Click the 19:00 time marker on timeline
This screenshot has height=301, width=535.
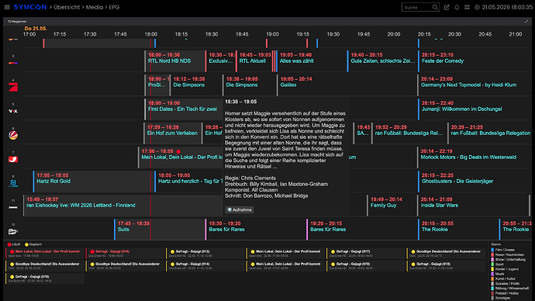272,34
